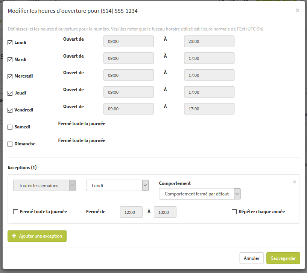
Task: Expand 'Comportement fermé par défaut' dropdown
Action: point(200,194)
